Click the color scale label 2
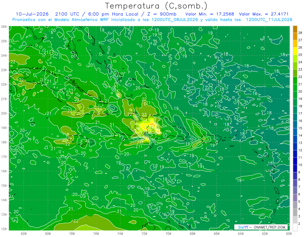The image size is (307, 237). [299, 224]
